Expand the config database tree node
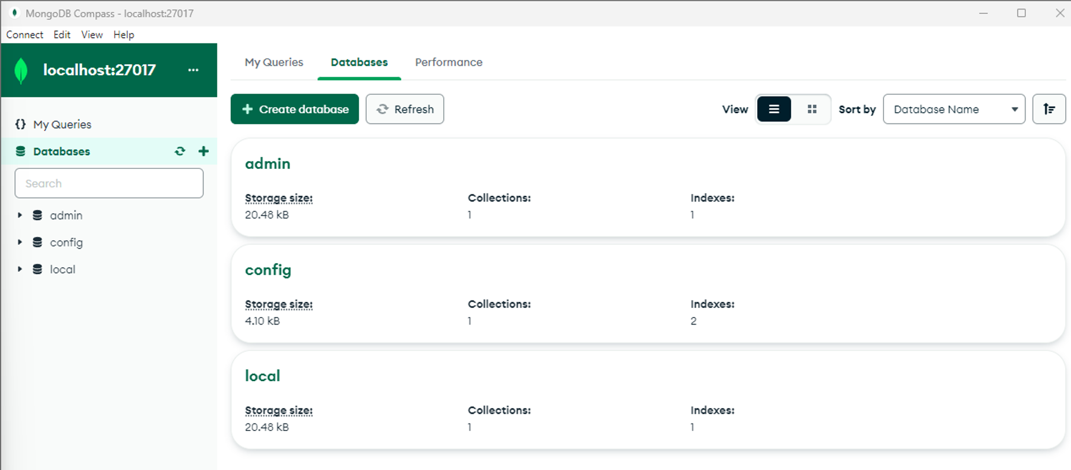This screenshot has height=470, width=1071. tap(20, 242)
